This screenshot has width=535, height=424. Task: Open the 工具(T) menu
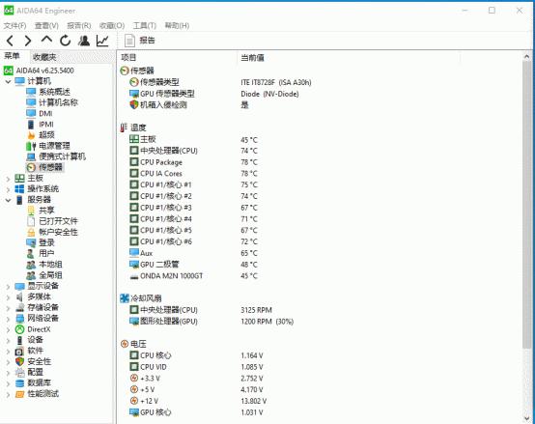point(144,25)
